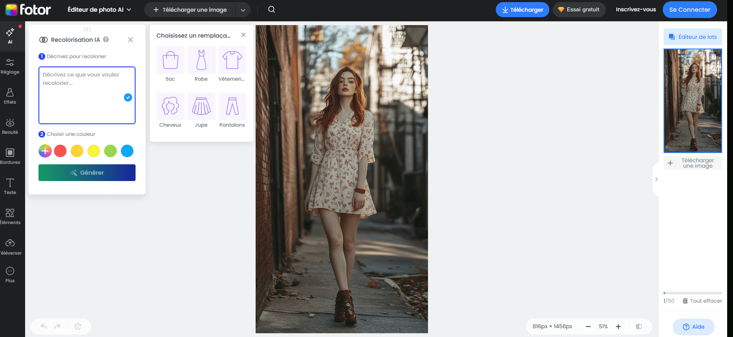Choose the Cheveux replacement icon
The height and width of the screenshot is (337, 733).
point(170,107)
